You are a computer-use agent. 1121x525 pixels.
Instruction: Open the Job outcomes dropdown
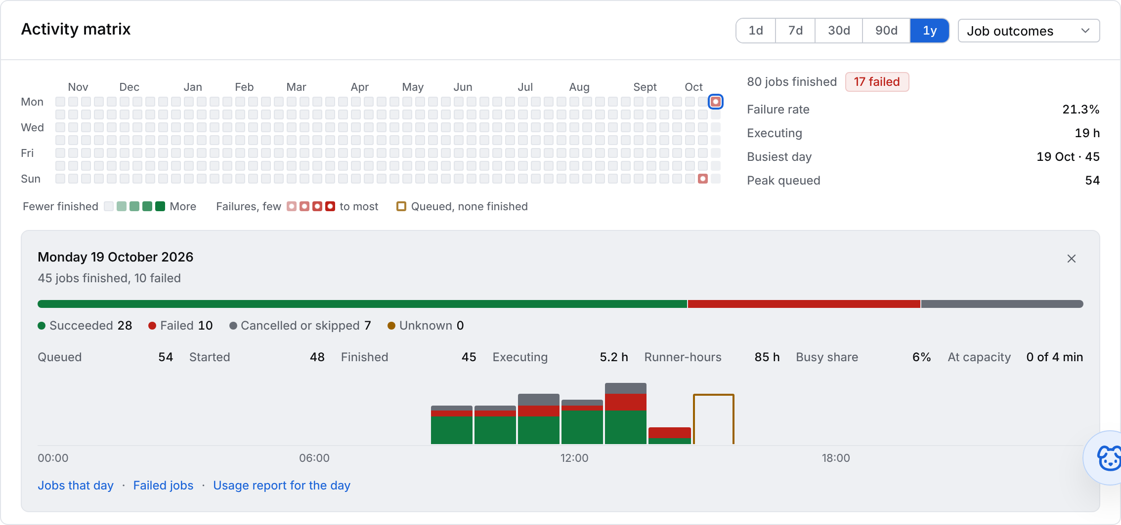(1029, 31)
